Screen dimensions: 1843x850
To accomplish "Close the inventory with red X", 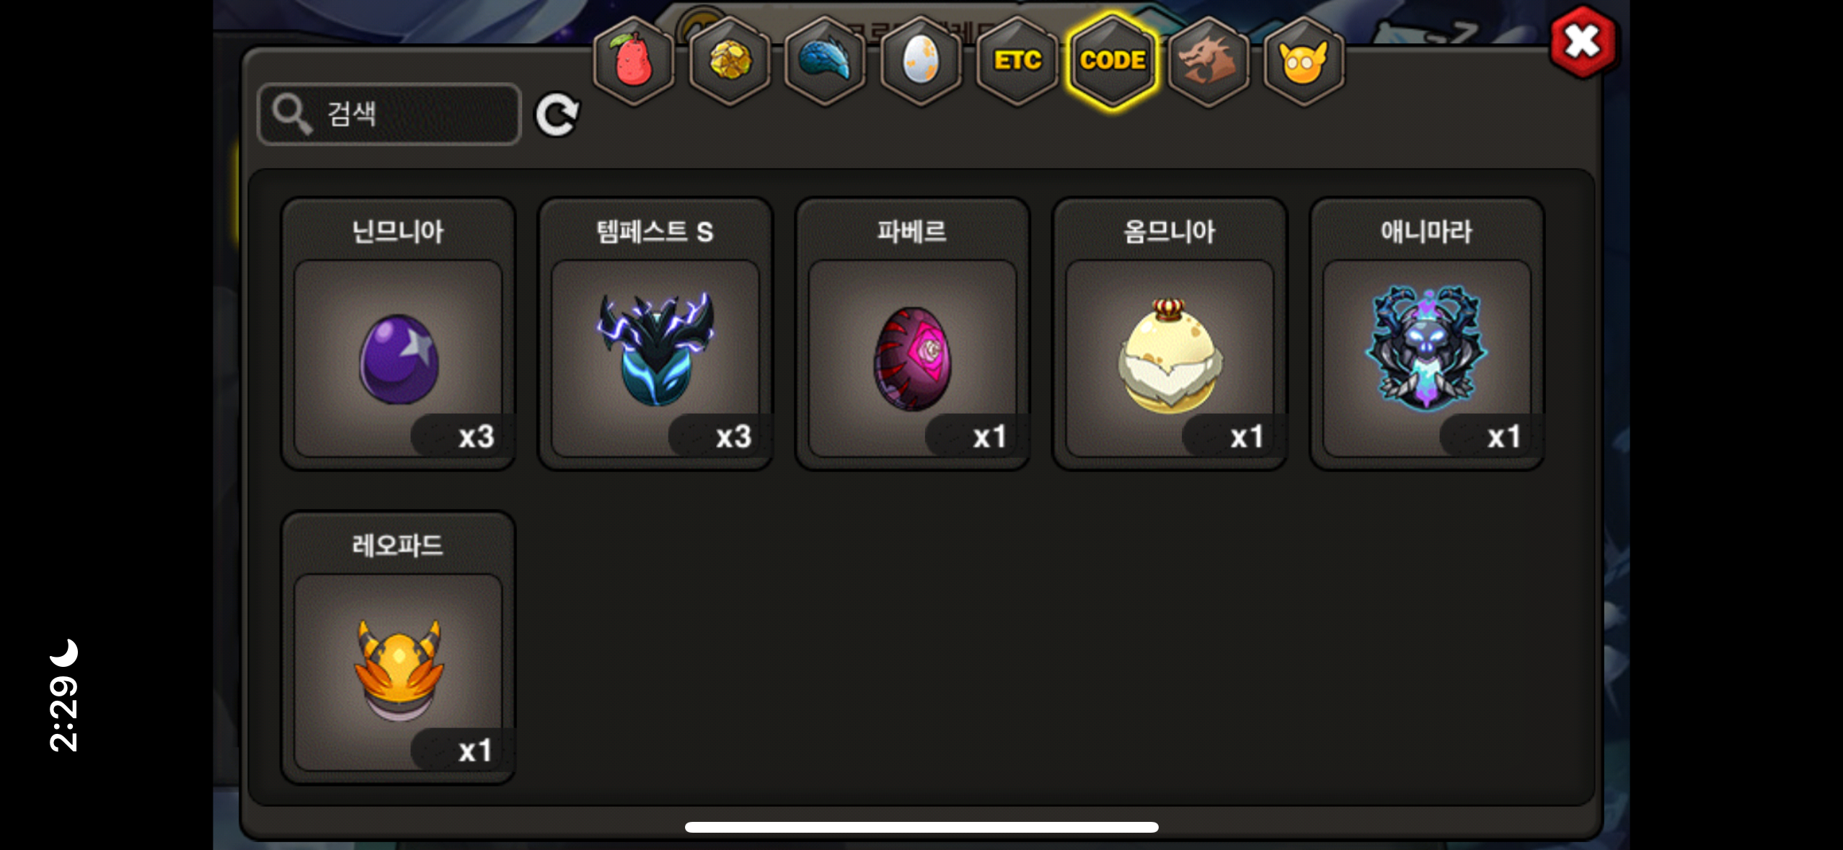I will pos(1583,42).
